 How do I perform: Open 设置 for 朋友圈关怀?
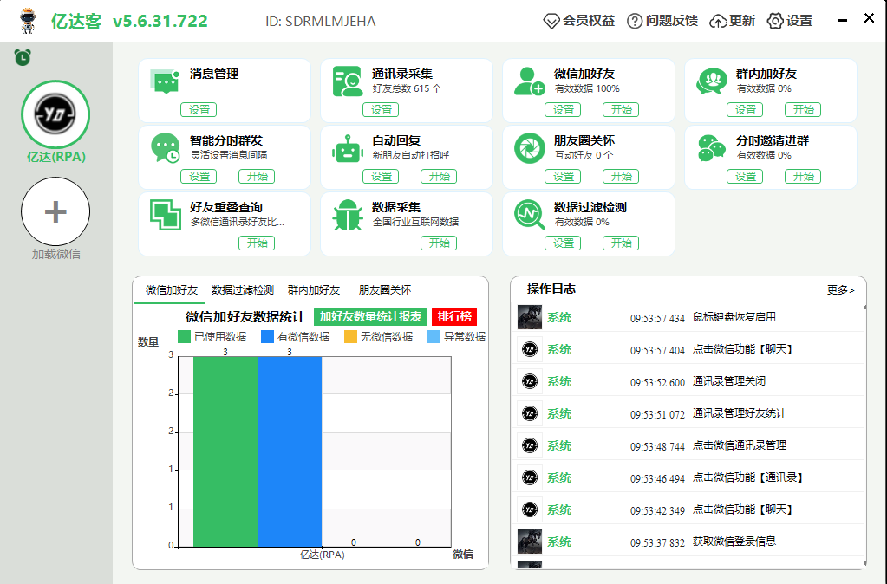pyautogui.click(x=563, y=177)
